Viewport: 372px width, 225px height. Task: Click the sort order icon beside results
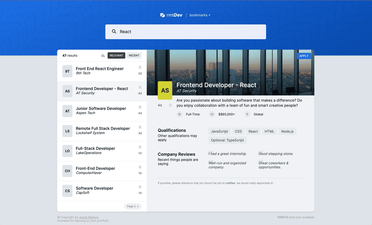[x=103, y=56]
